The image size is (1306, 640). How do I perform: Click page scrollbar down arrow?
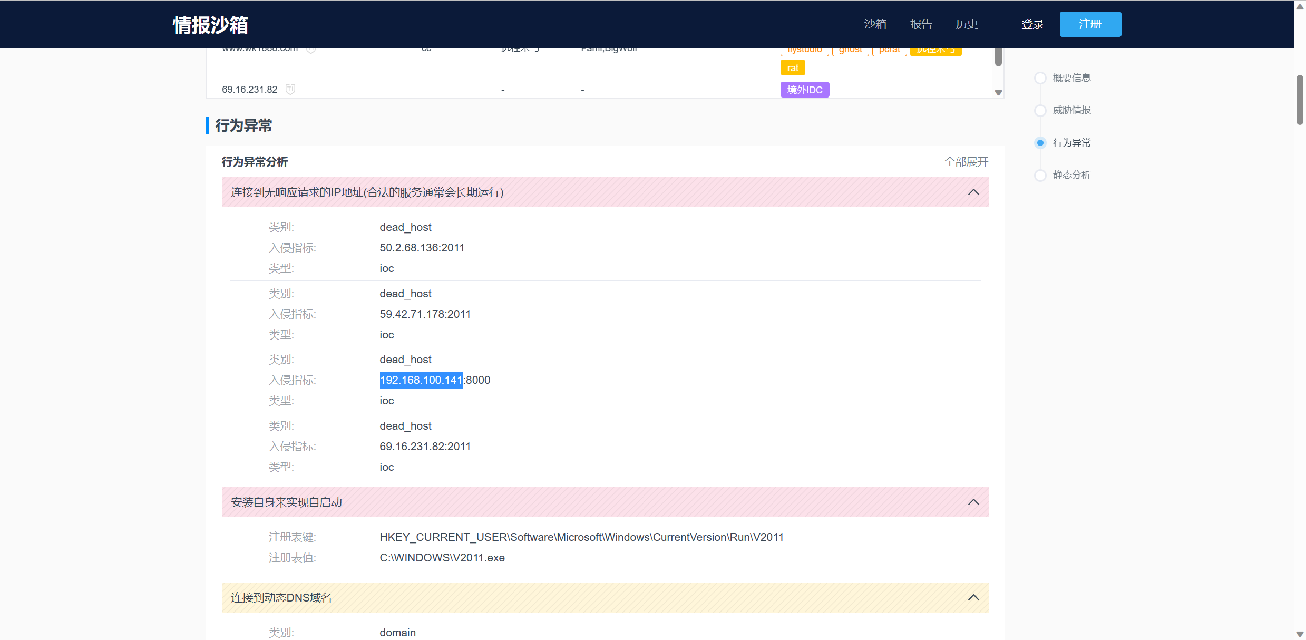click(x=1300, y=634)
